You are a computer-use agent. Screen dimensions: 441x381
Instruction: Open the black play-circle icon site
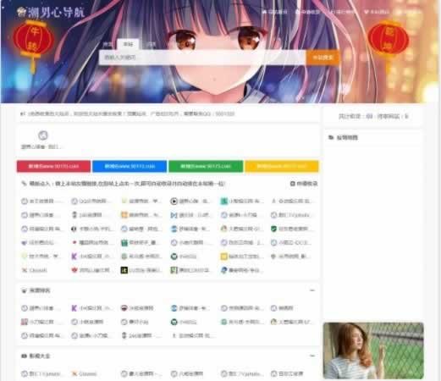coord(190,202)
